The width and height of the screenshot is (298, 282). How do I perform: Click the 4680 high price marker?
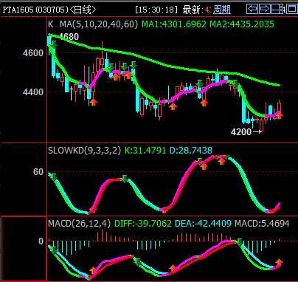point(69,37)
